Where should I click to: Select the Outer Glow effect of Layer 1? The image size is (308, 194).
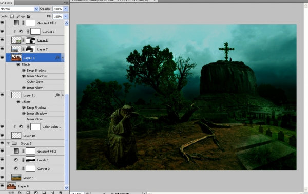[35, 82]
